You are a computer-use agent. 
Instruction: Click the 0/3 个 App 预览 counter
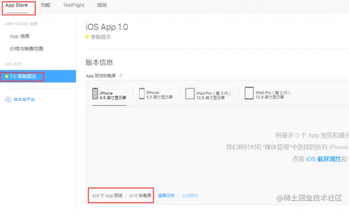click(x=108, y=195)
